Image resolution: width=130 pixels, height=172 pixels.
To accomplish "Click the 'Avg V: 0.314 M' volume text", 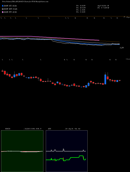I will coord(103,5).
